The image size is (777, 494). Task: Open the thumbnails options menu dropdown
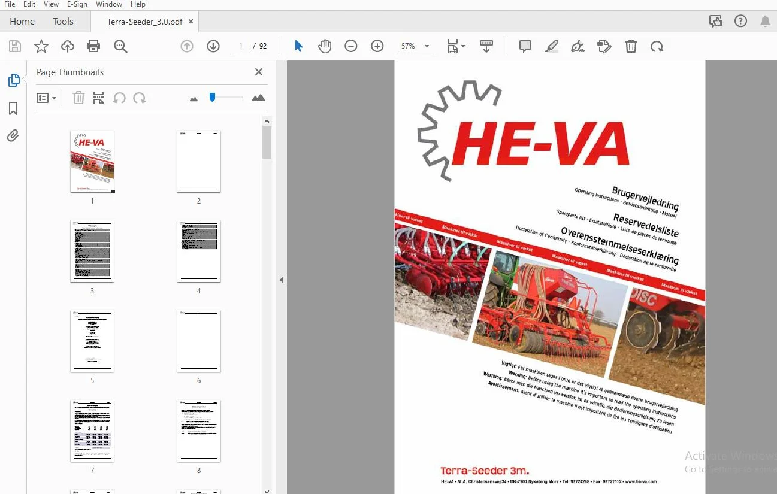point(47,98)
